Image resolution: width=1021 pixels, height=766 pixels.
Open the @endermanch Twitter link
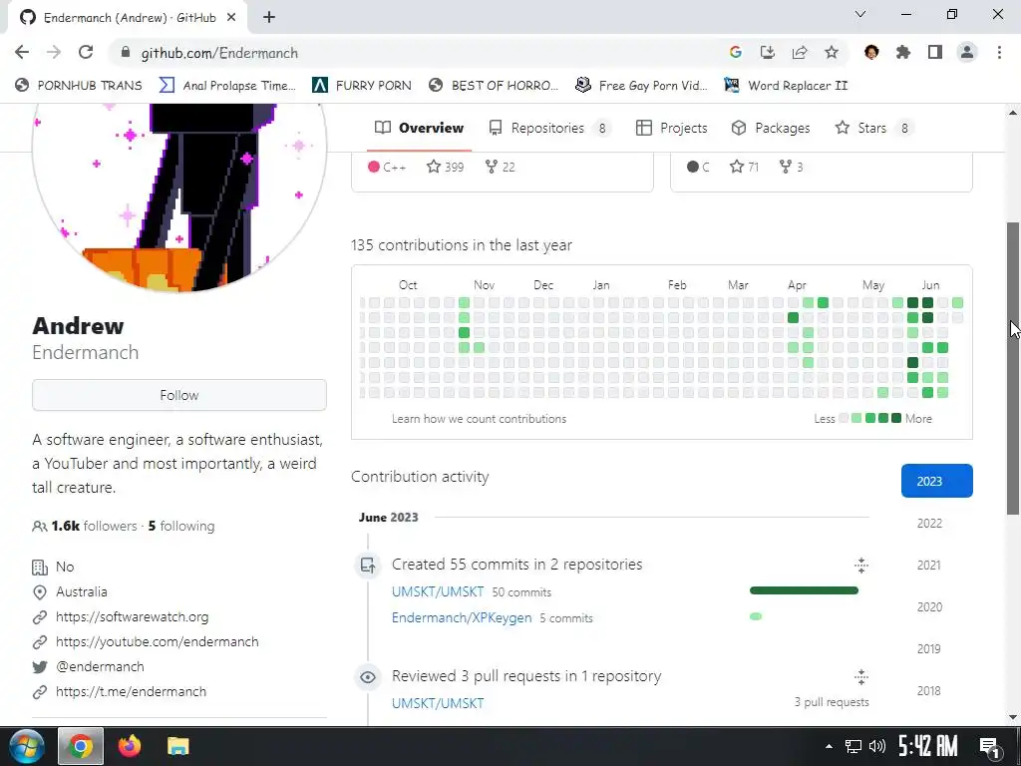click(100, 666)
